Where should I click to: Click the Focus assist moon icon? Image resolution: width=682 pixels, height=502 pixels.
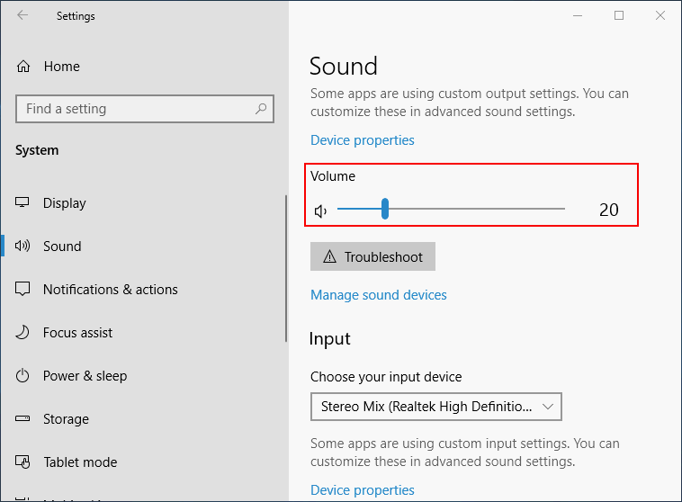[22, 332]
